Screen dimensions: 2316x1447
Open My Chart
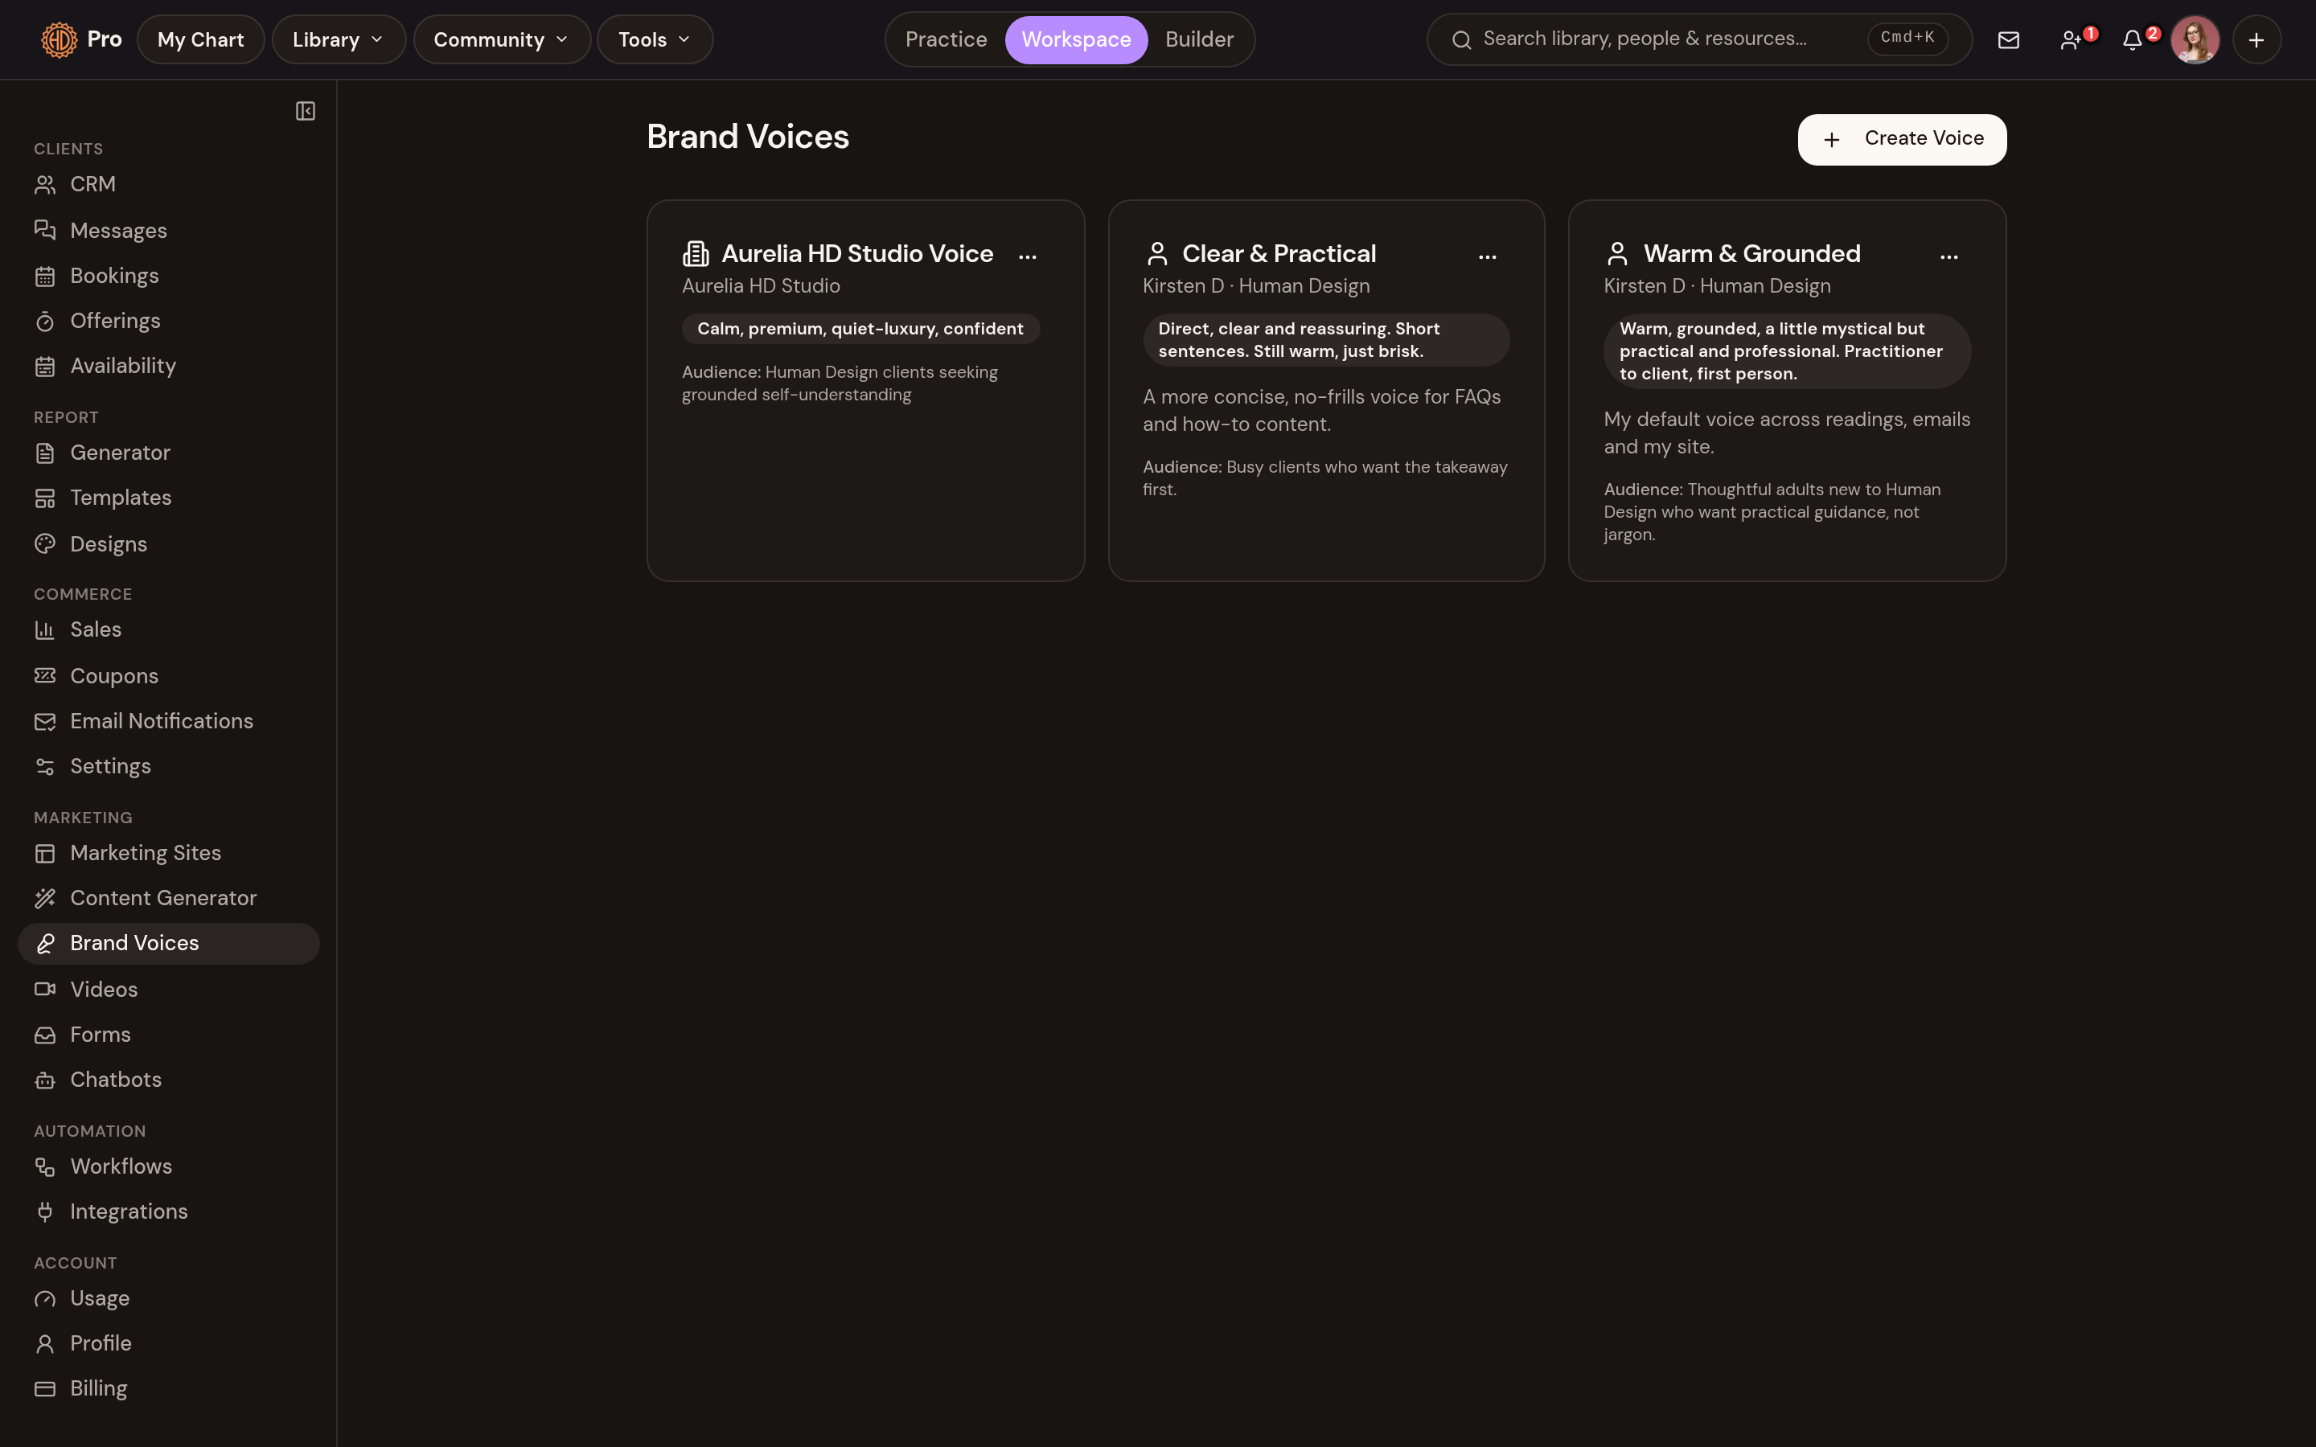201,39
